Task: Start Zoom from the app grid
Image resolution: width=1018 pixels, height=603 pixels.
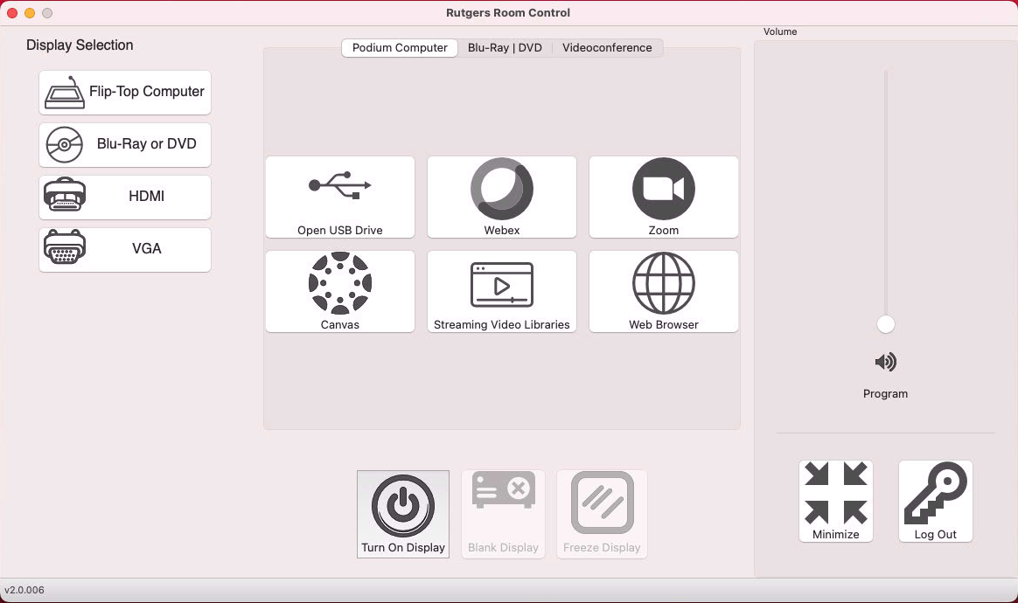Action: click(664, 197)
